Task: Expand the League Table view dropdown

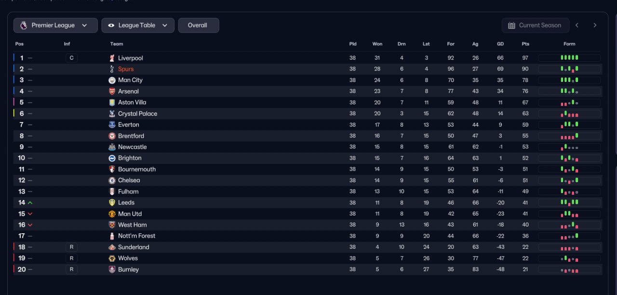Action: (138, 26)
